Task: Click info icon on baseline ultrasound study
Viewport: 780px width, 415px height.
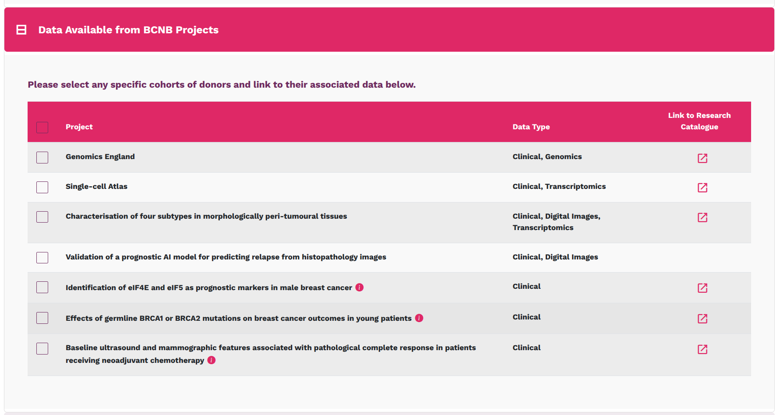Action: point(212,360)
